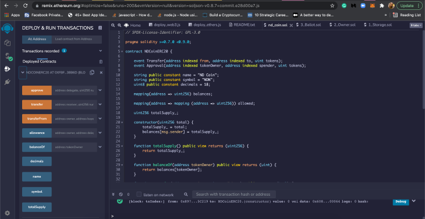Fold the constructor at line 20
425x219 pixels.
tap(122, 122)
